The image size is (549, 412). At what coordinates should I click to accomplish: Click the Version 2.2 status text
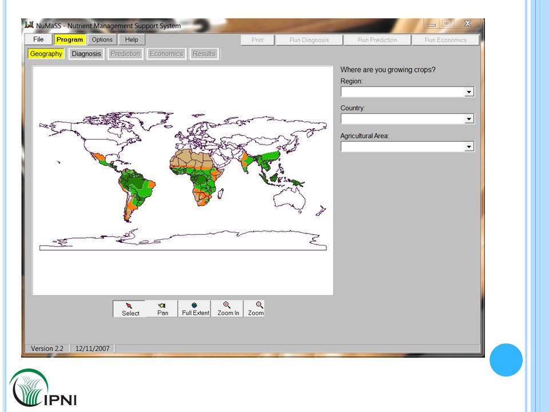[47, 348]
